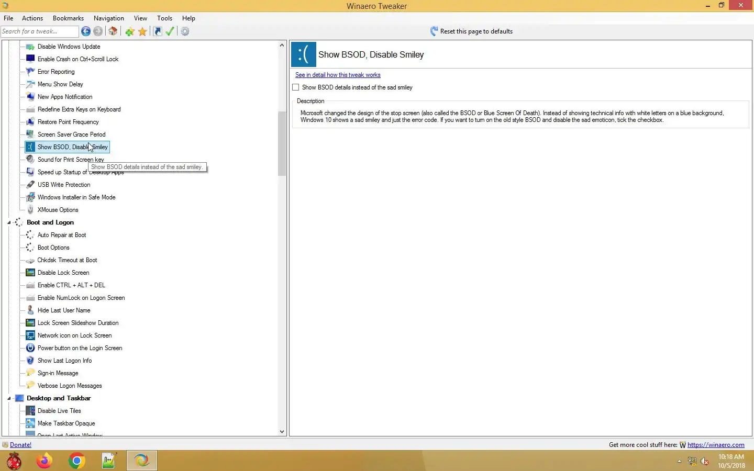Screen dimensions: 754x471
Task: Click the Network icon on Lock Screen icon
Action: click(x=30, y=335)
